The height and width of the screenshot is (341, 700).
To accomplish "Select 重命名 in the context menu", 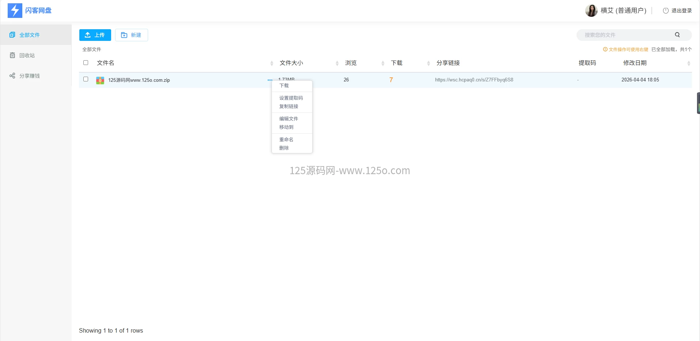I will [286, 139].
